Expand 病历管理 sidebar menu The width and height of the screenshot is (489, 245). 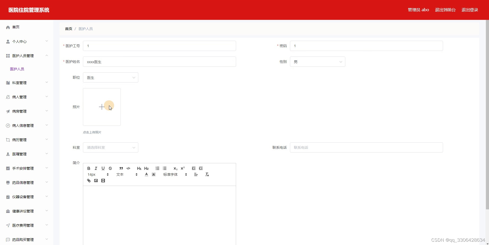coord(27,140)
